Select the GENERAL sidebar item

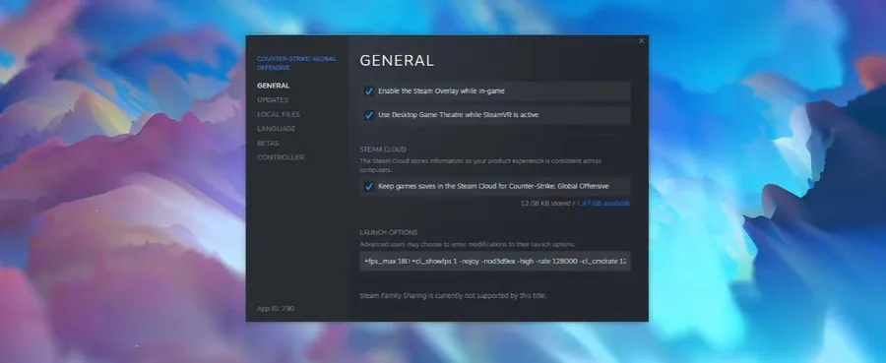[x=273, y=86]
